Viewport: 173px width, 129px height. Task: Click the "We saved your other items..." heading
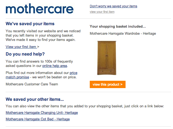coord(35,99)
